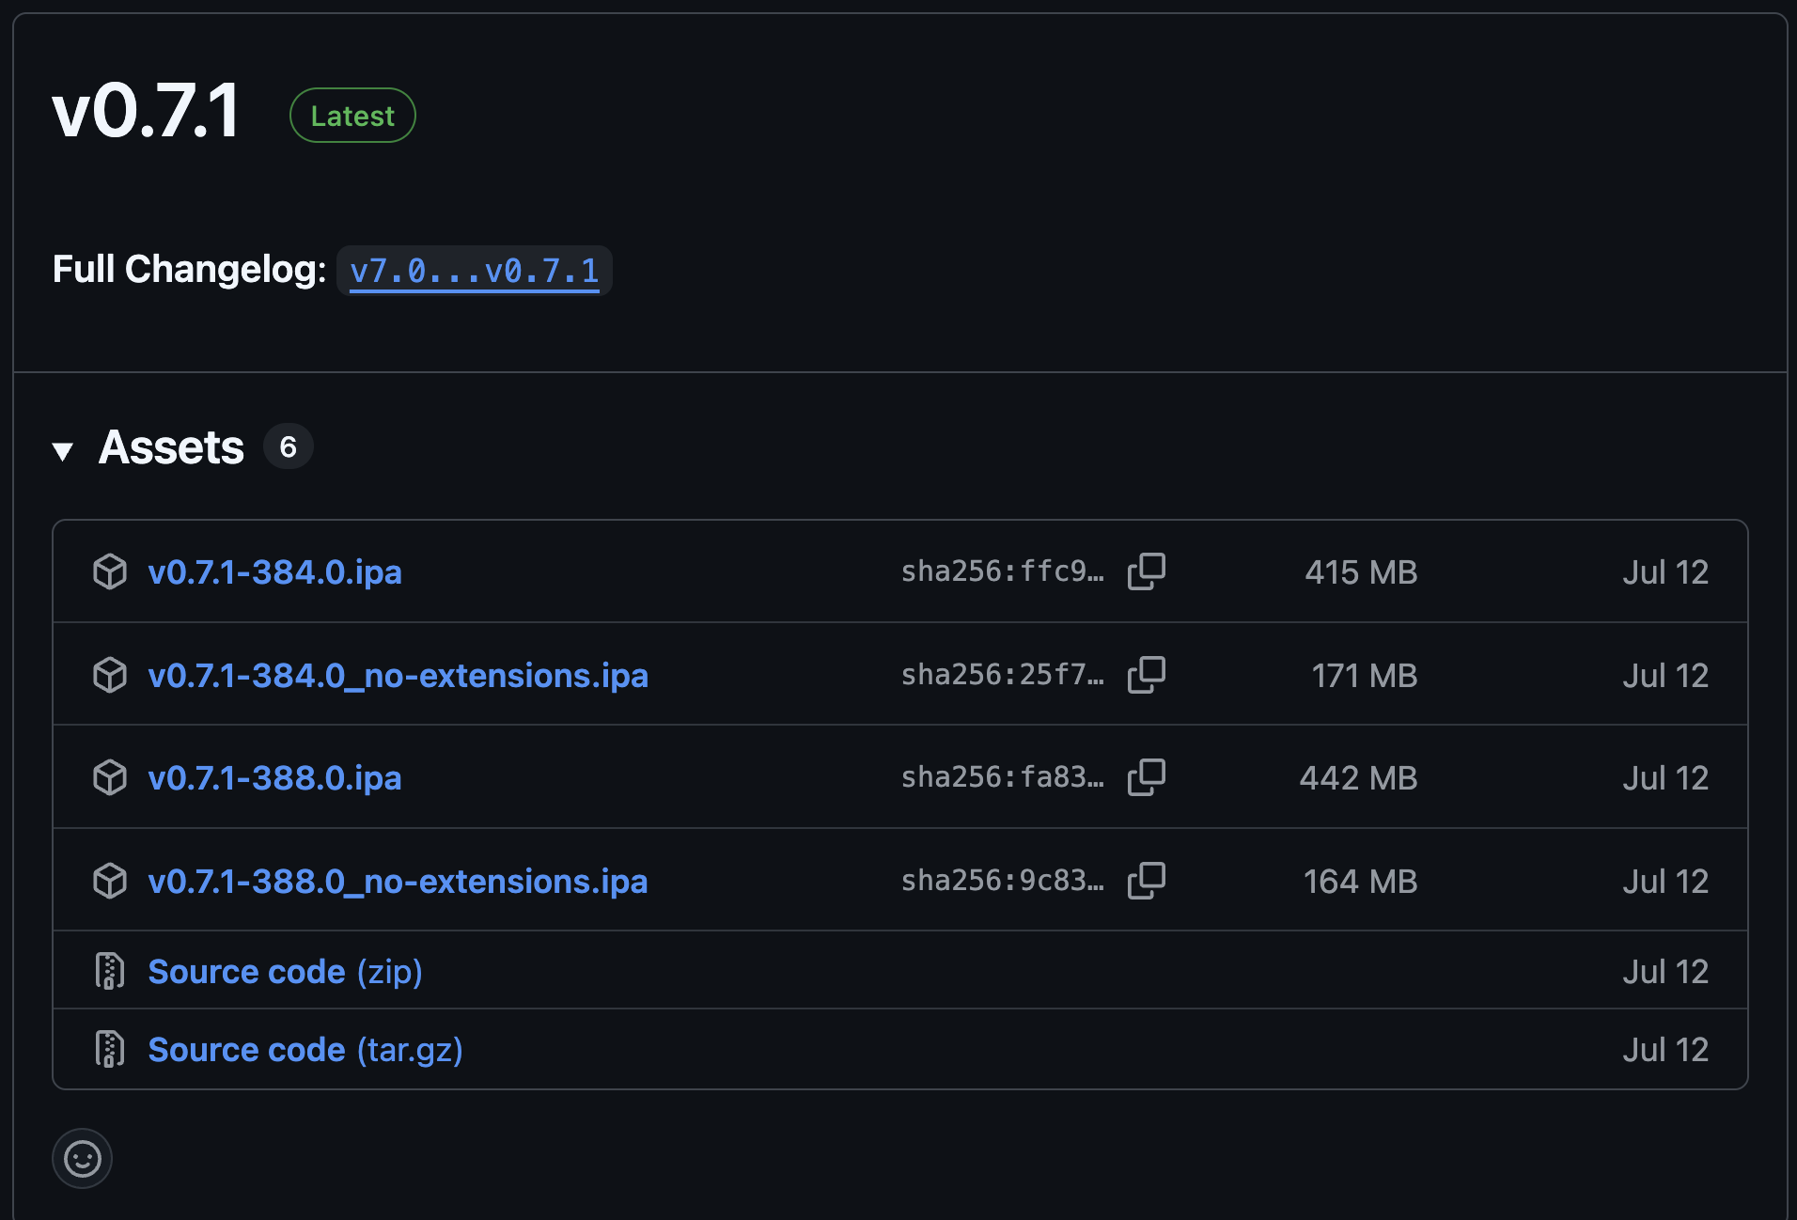This screenshot has width=1797, height=1220.
Task: Open the v0.7.1 release title
Action: 147,111
